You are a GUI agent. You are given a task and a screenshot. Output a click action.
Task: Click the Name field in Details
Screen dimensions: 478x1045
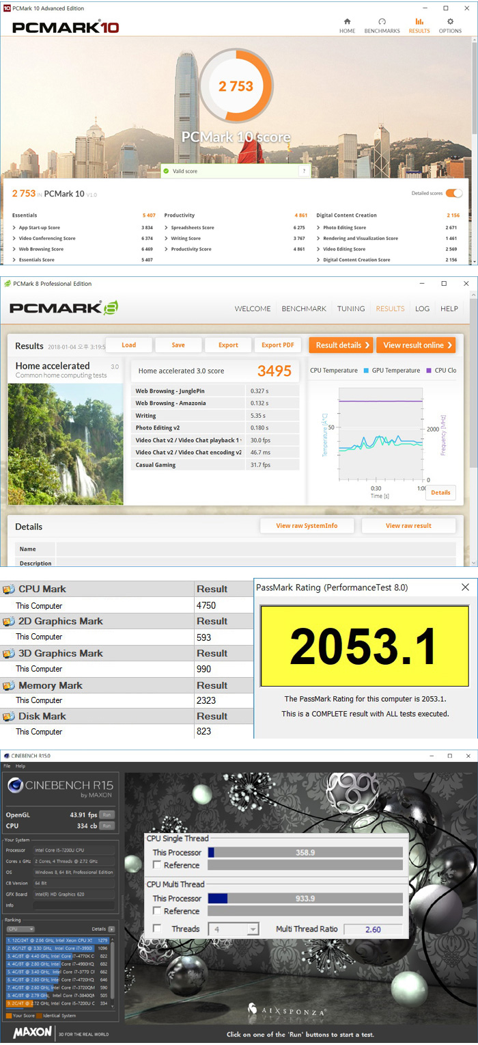pos(256,549)
